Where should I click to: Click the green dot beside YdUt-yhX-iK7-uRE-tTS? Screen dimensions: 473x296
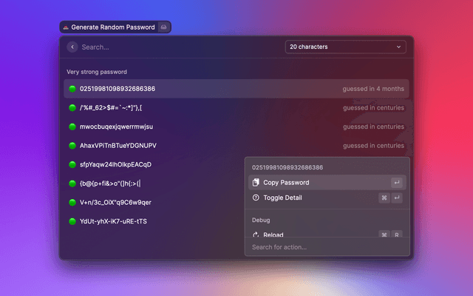[72, 221]
